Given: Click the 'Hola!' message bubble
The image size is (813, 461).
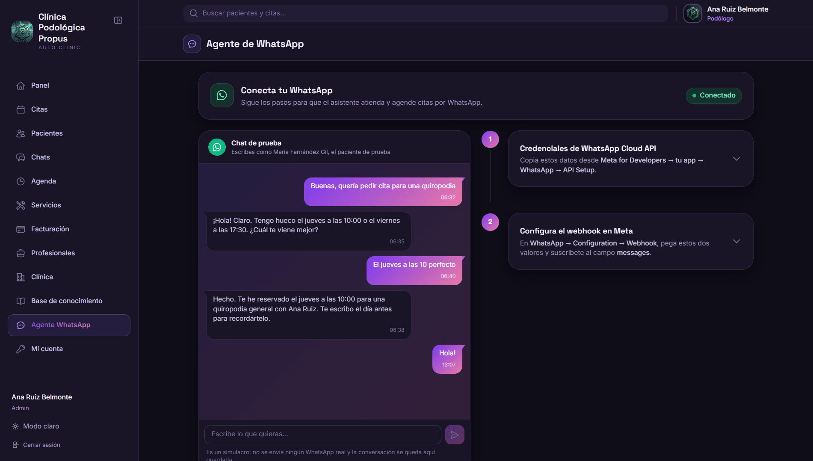Looking at the screenshot, I should (x=447, y=359).
